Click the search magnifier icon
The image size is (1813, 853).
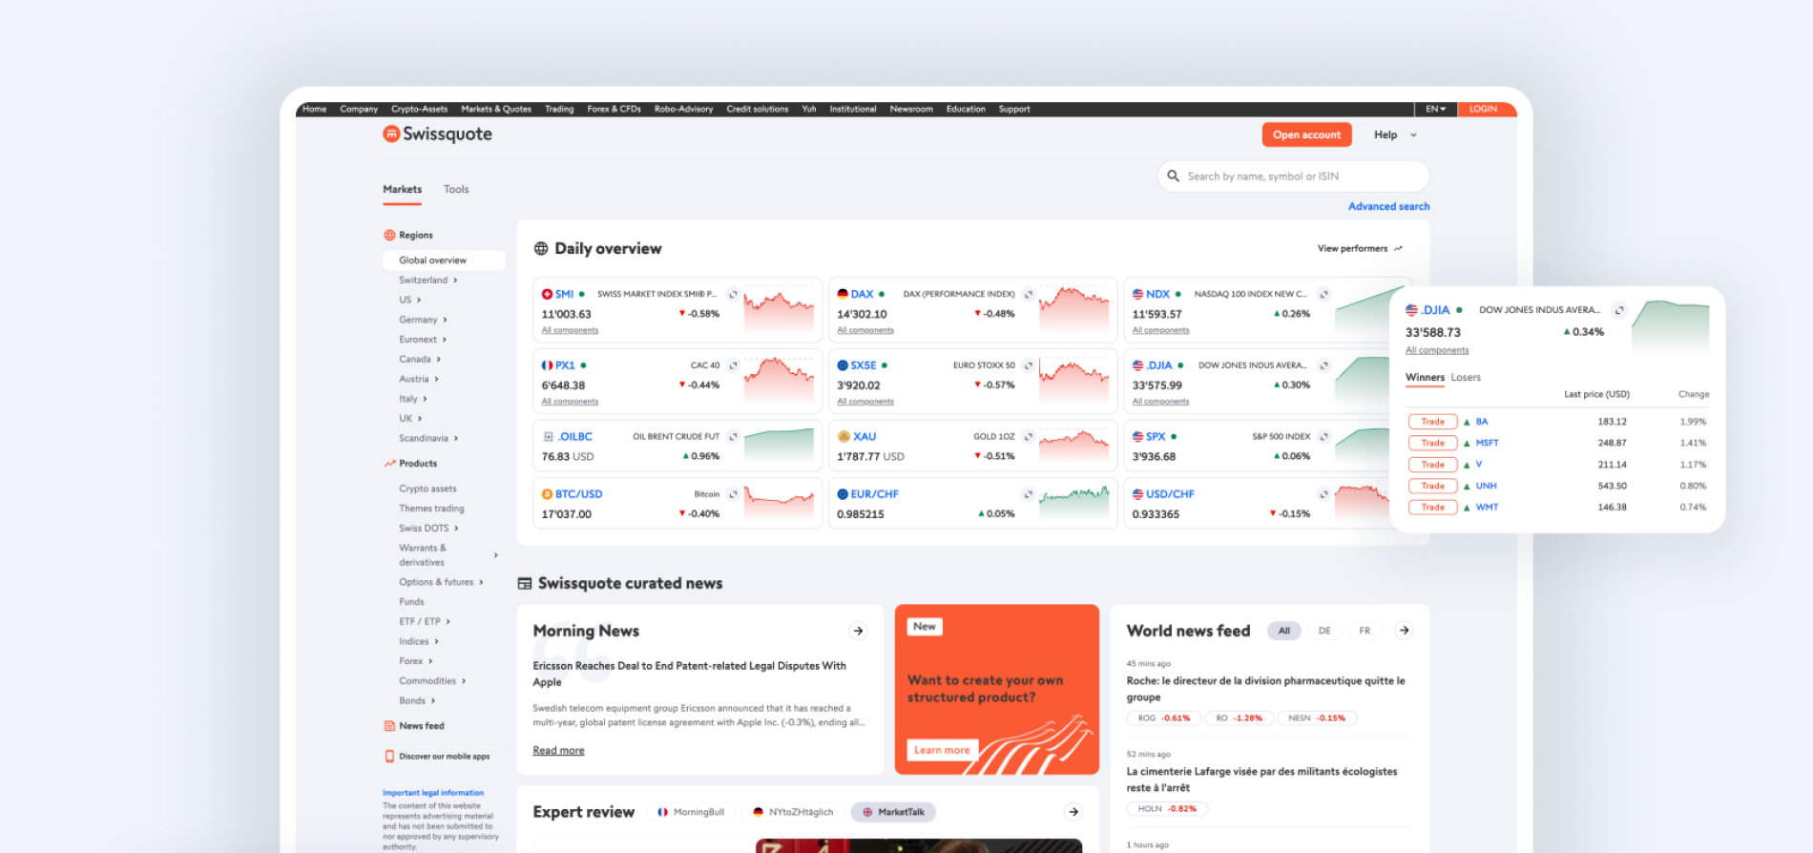(x=1174, y=176)
